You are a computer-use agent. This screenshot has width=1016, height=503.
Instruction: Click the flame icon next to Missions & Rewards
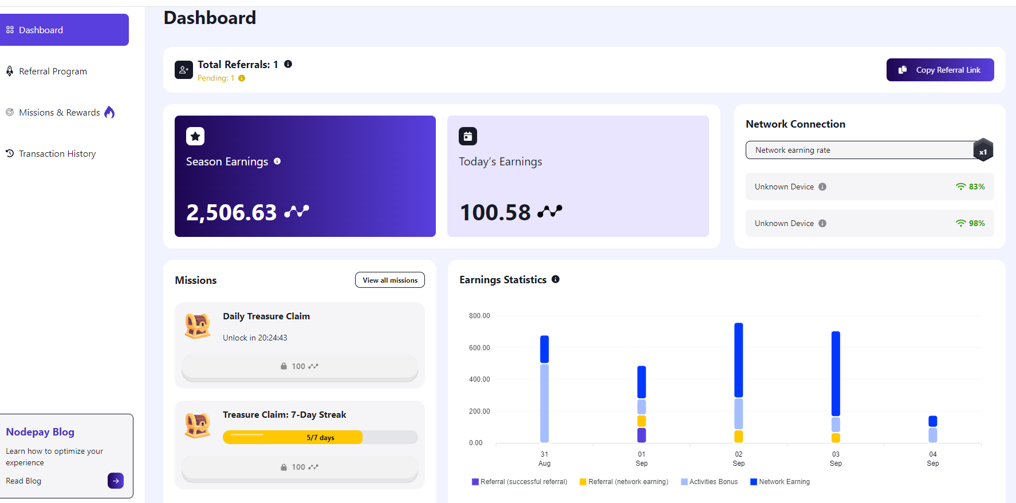point(109,112)
